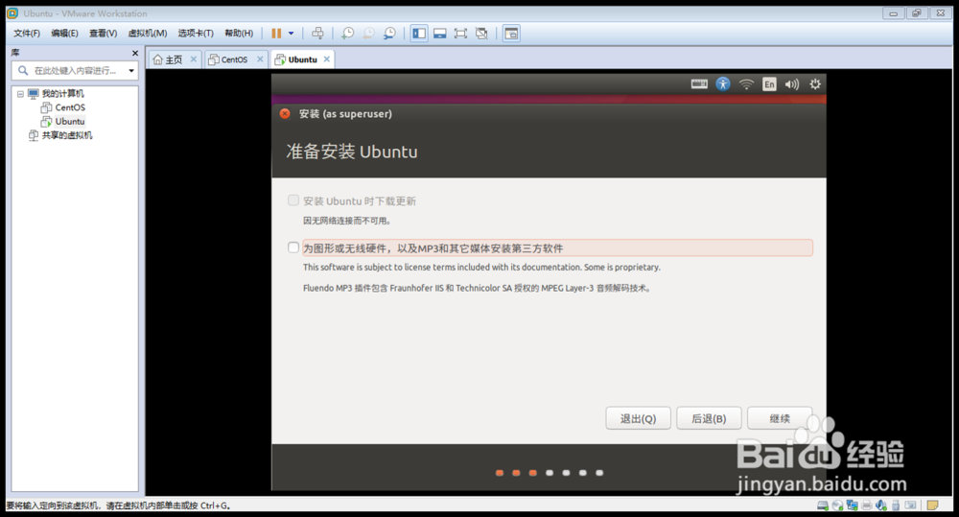Select CentOS in the library tree
The height and width of the screenshot is (517, 959).
pos(70,107)
